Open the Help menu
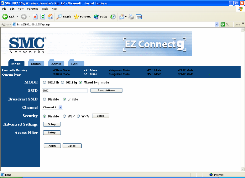The height and width of the screenshot is (178, 245). point(54,9)
